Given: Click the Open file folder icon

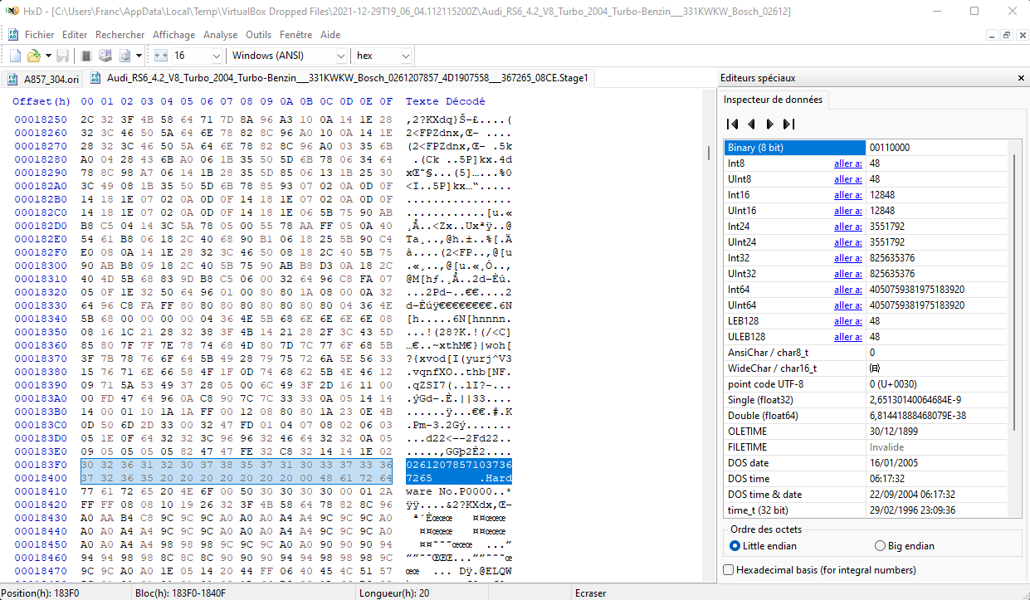Looking at the screenshot, I should point(34,56).
